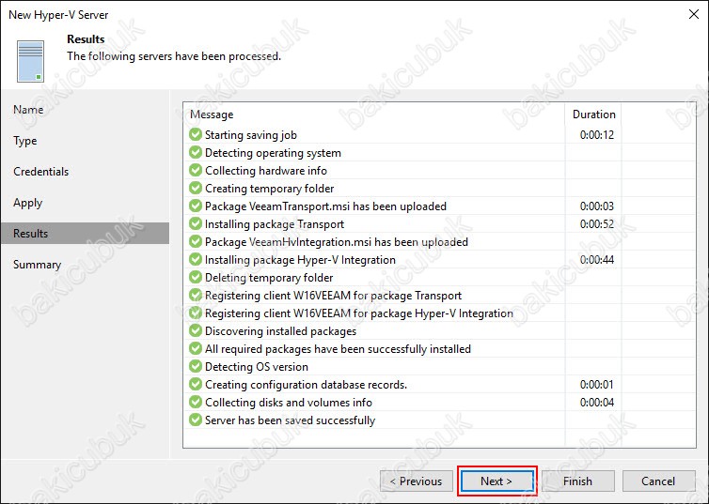Click success icon for Creating configuration database records
The image size is (709, 504).
coord(196,384)
